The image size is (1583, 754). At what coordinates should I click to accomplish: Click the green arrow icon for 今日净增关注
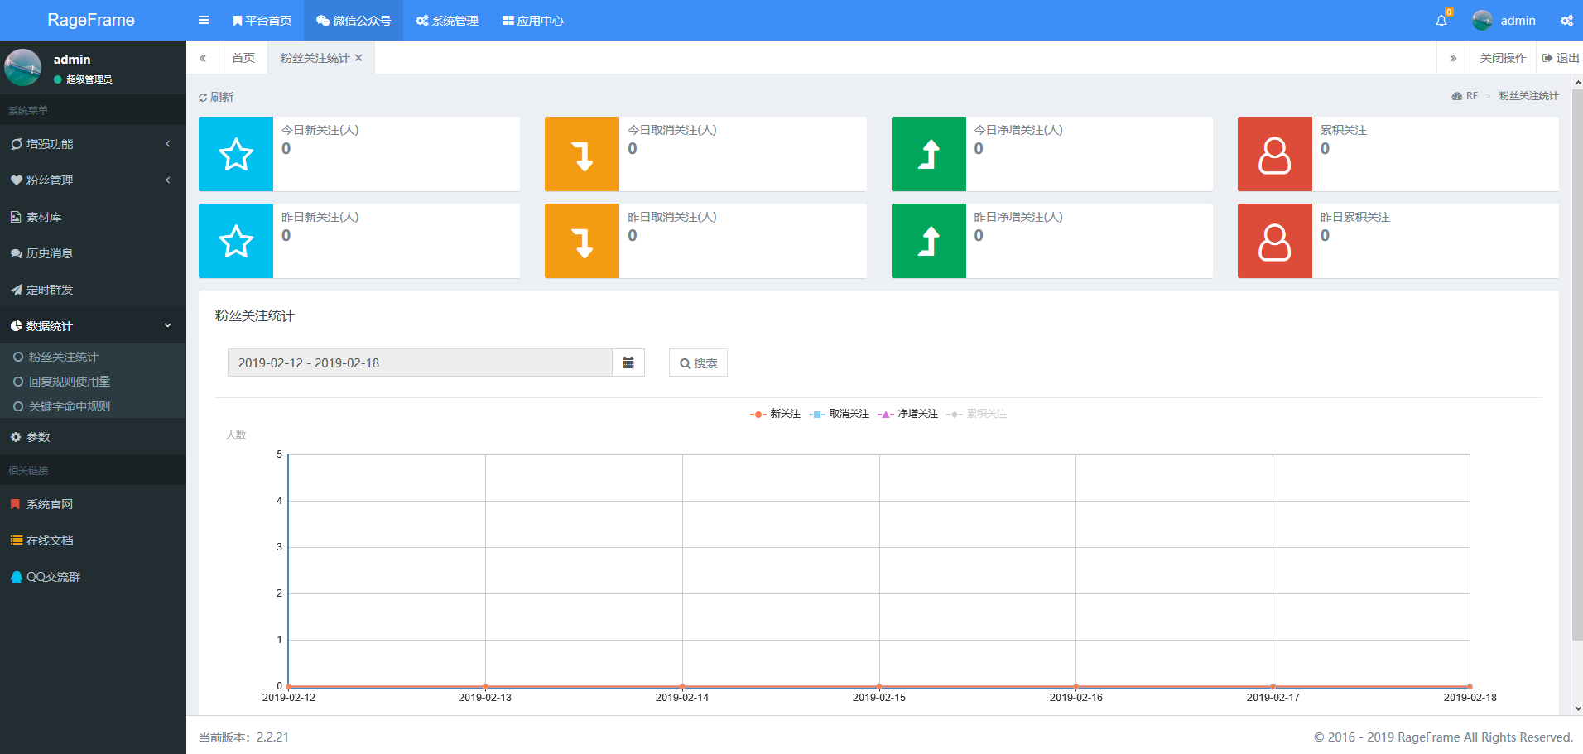point(929,154)
